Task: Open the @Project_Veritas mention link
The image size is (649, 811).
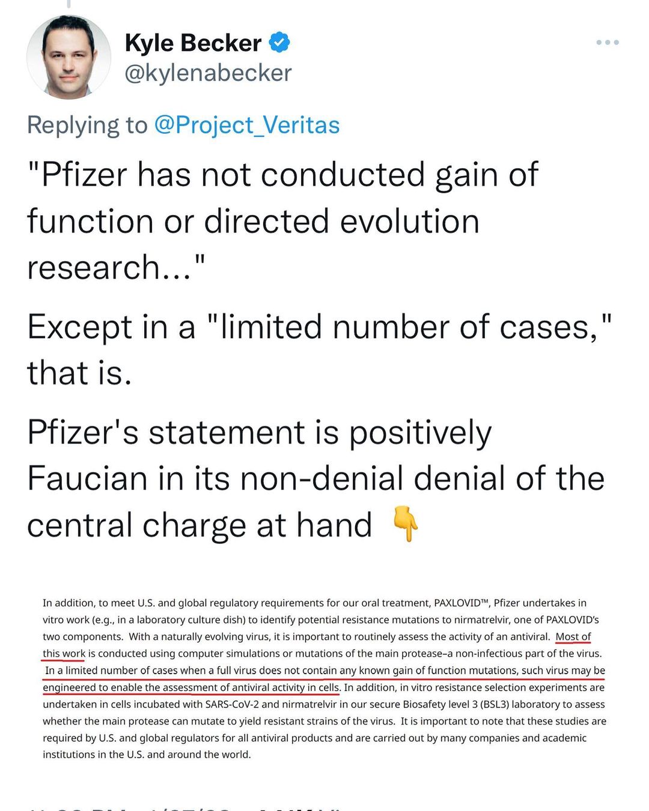Action: click(247, 125)
